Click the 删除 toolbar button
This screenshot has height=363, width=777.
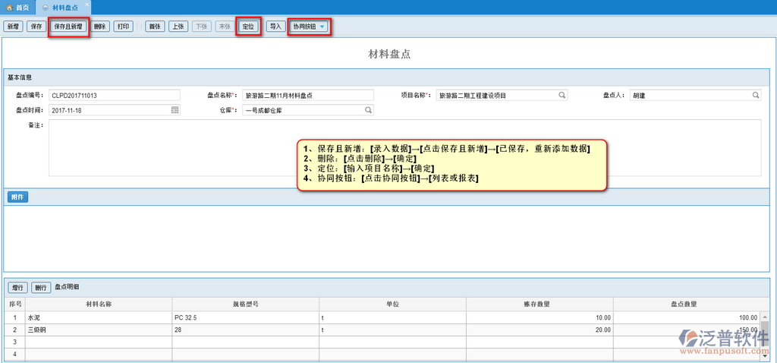pyautogui.click(x=100, y=27)
